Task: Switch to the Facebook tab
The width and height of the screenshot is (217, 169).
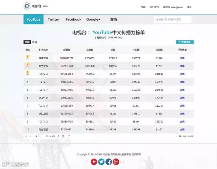Action: [x=74, y=19]
